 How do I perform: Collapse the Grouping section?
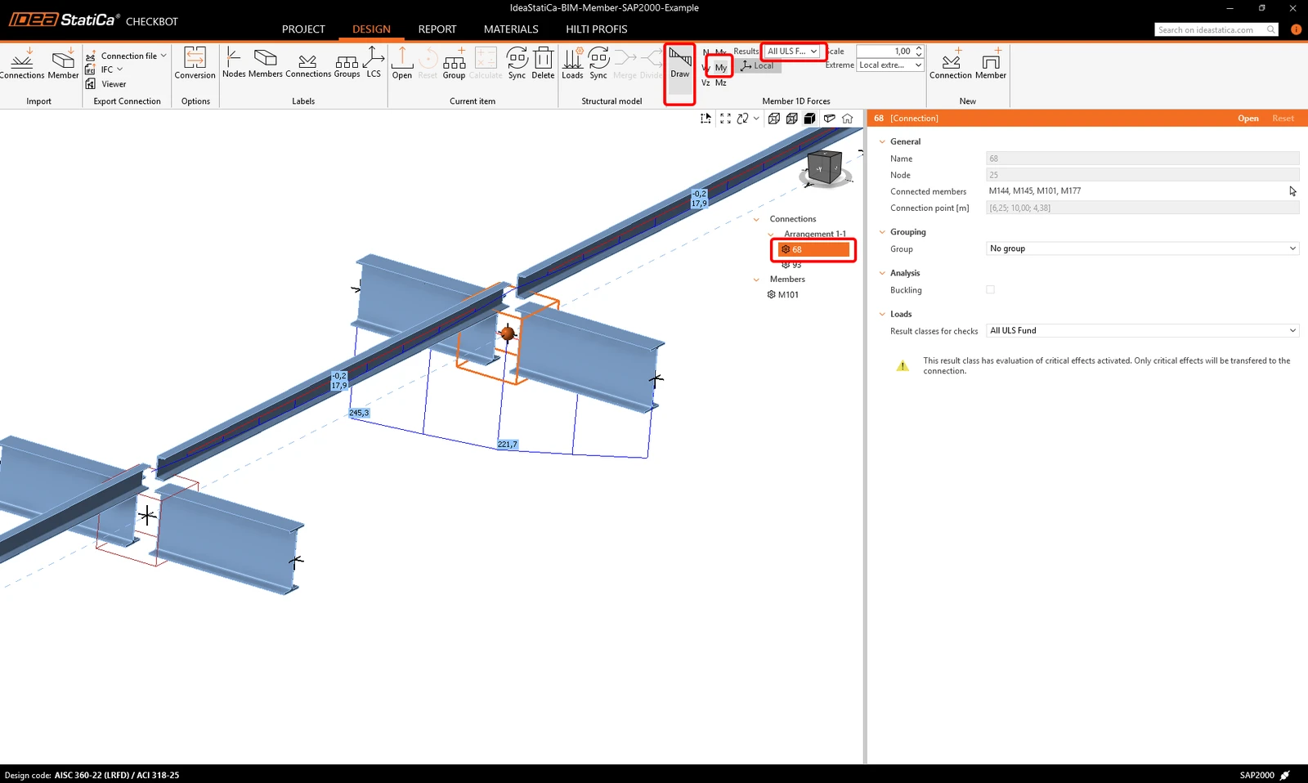(x=882, y=232)
